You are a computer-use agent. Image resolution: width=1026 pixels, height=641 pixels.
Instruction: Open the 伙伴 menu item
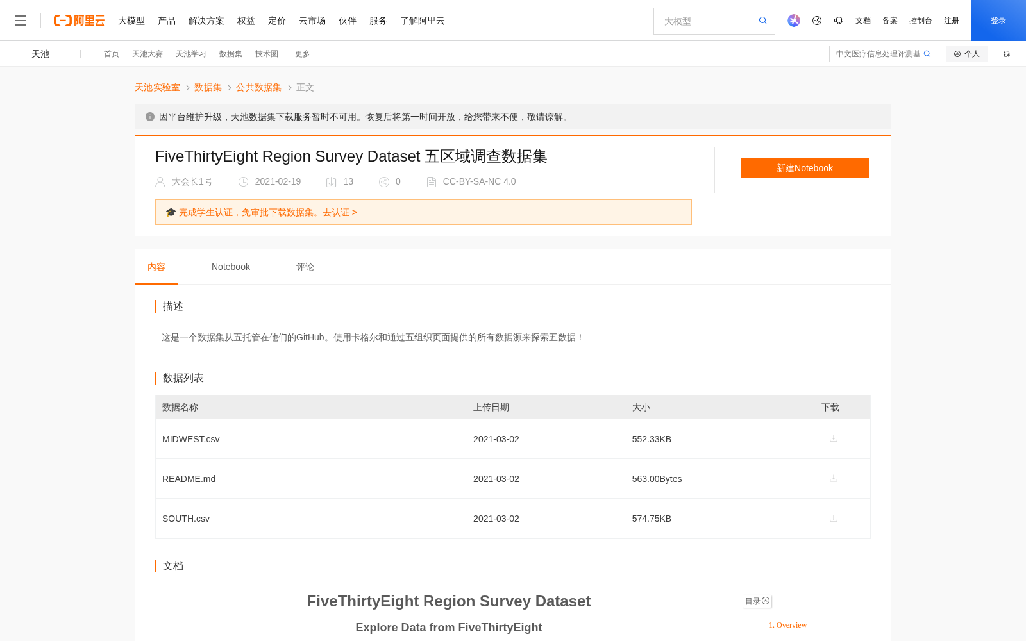point(348,21)
